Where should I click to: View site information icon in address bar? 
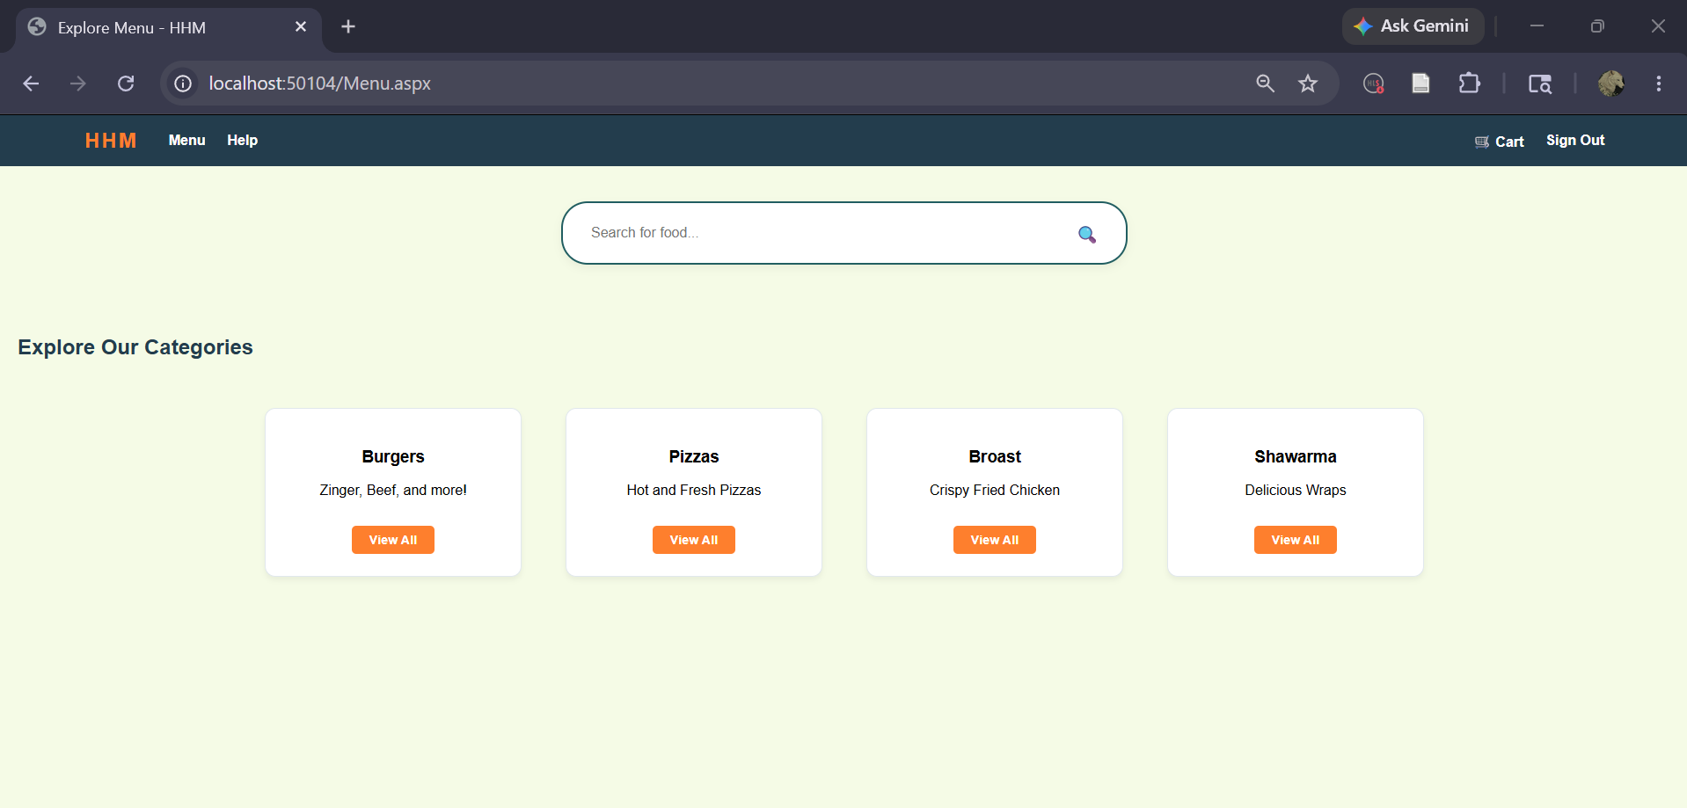pos(183,84)
